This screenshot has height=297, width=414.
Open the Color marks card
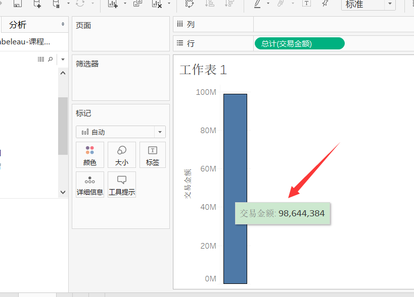point(89,155)
